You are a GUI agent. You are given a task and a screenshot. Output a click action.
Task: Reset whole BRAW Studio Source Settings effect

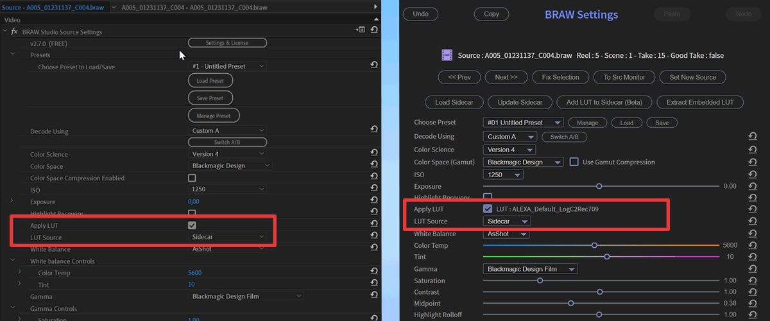pos(374,30)
